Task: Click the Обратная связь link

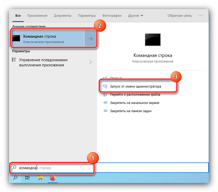Action: [180, 16]
